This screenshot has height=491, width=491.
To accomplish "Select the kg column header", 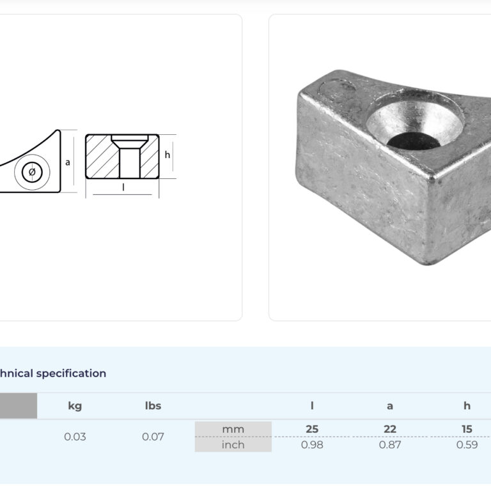I will (x=75, y=405).
